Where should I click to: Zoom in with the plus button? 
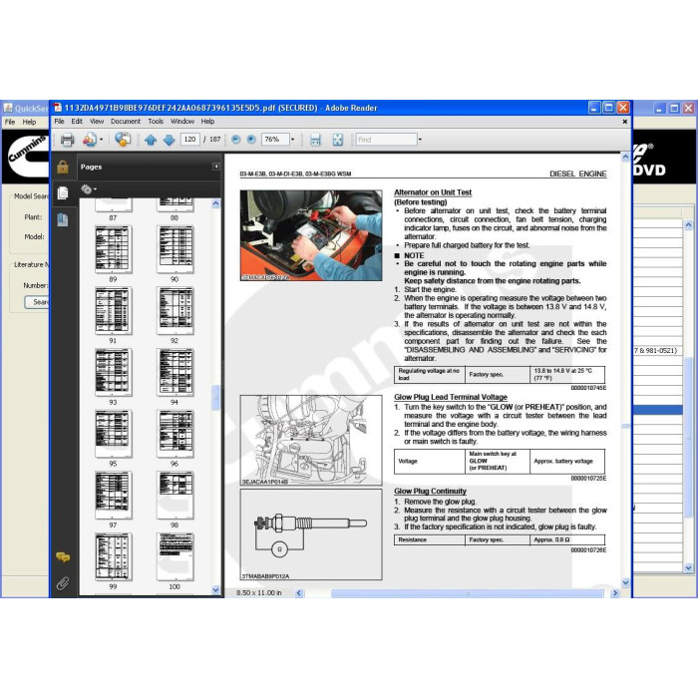[251, 140]
